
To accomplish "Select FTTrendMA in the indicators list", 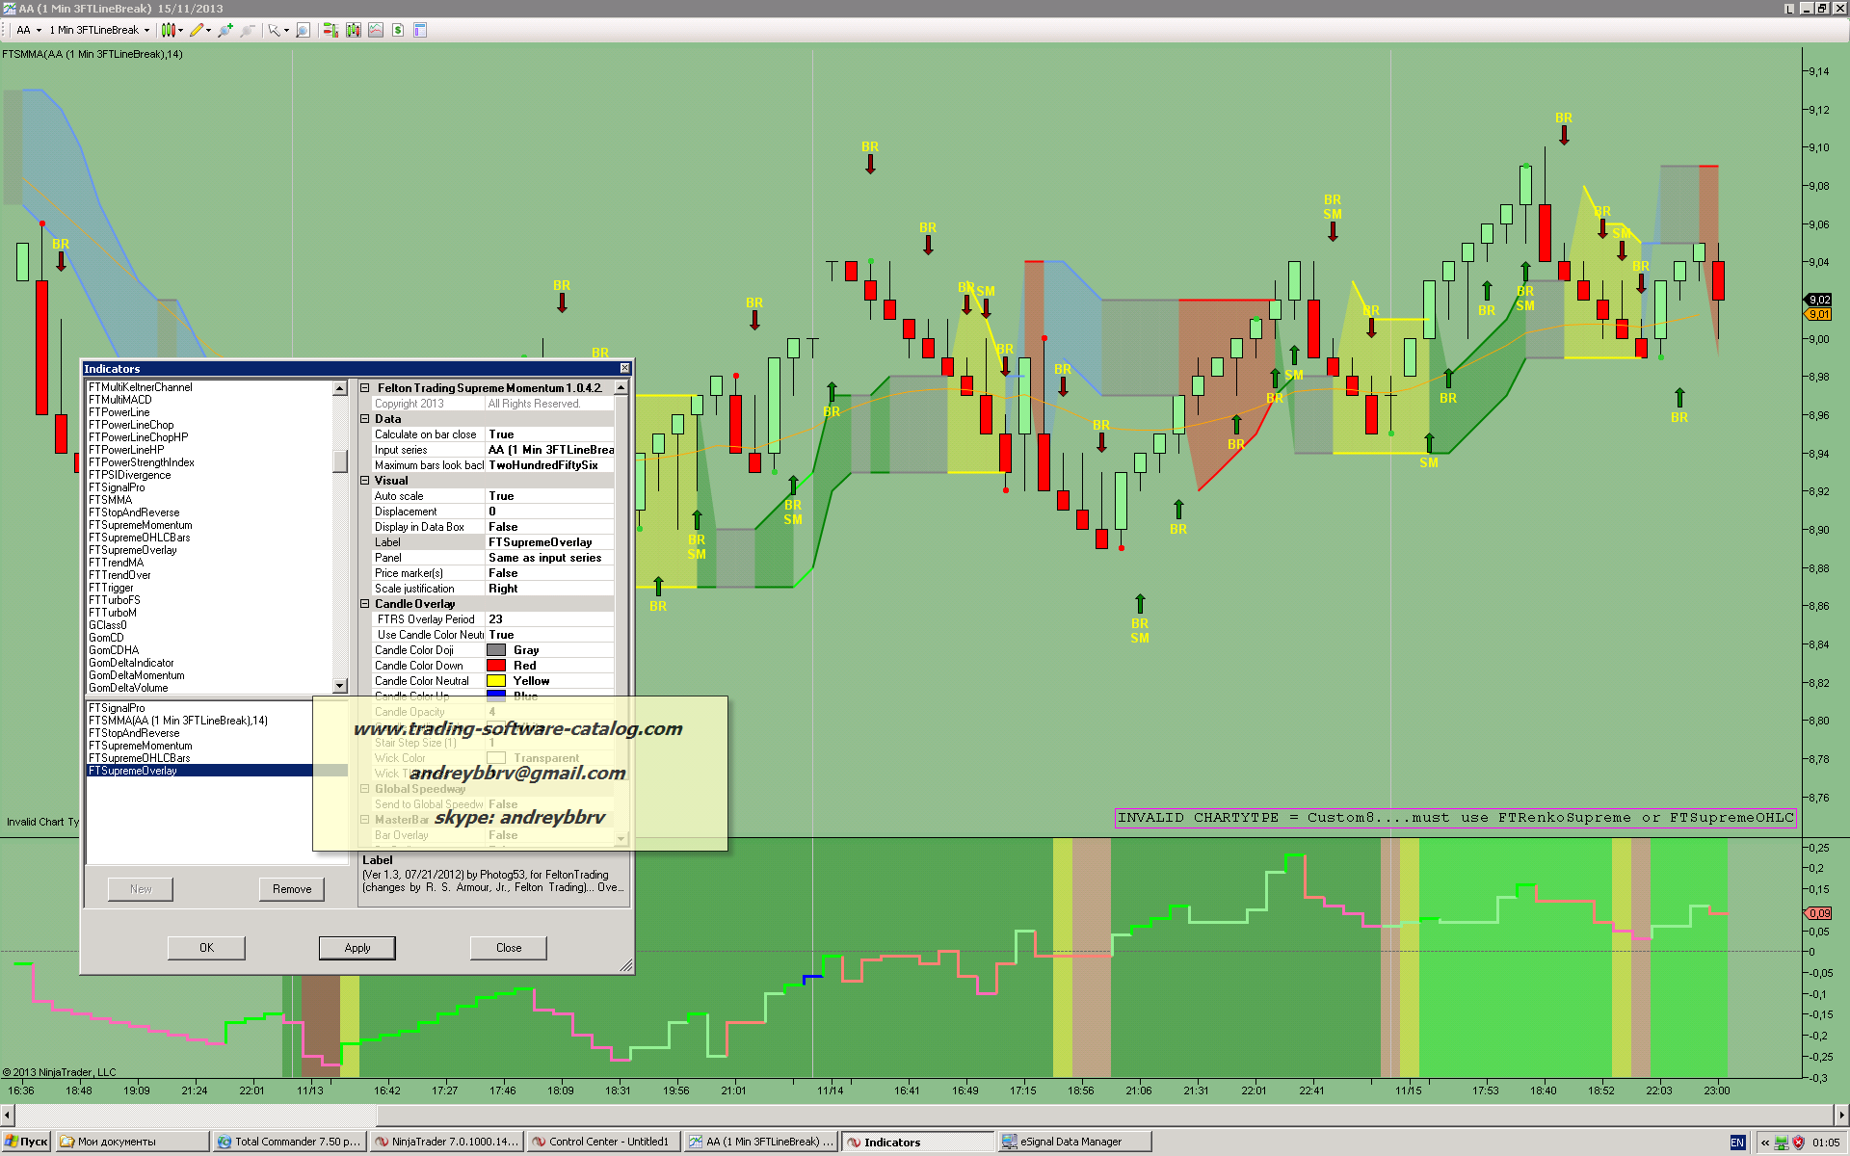I will coord(116,563).
